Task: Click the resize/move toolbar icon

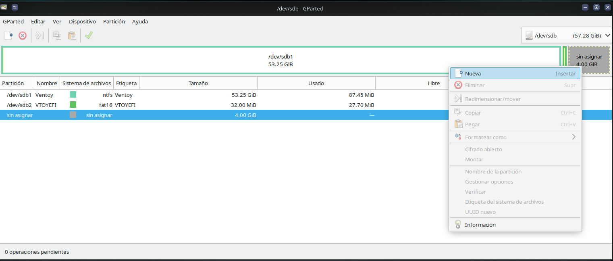Action: 39,35
